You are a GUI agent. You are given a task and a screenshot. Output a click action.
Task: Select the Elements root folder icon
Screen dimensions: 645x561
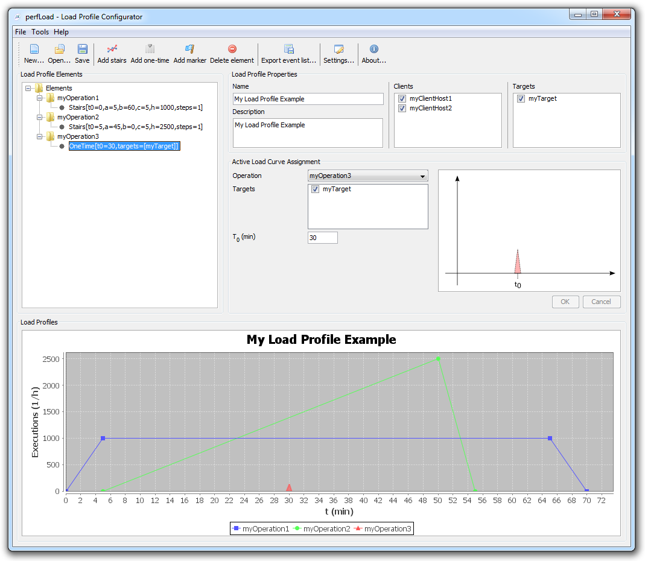(x=39, y=88)
